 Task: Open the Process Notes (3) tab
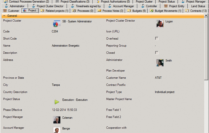pos(110,11)
